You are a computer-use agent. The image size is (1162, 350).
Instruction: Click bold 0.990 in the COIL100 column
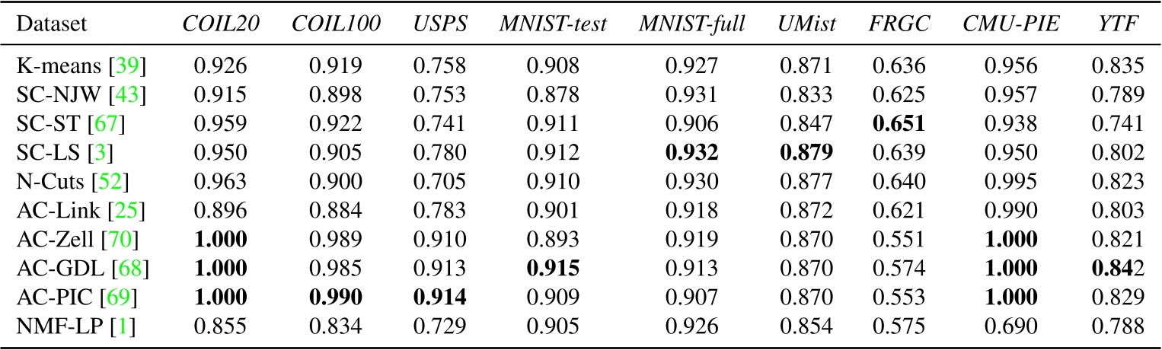tap(334, 299)
